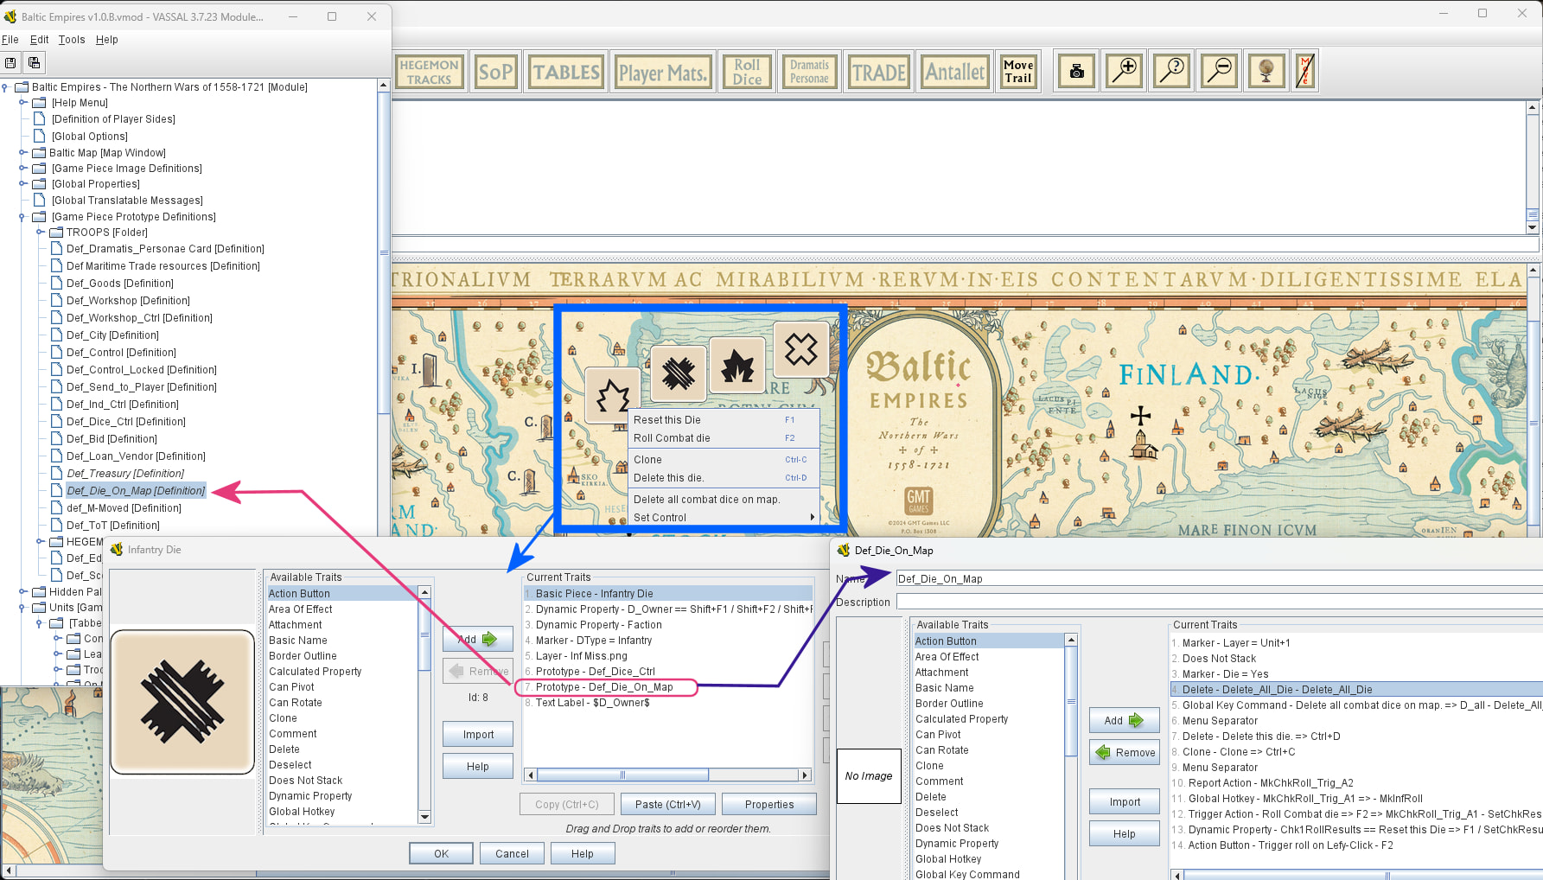Collapse the Game Piece Prototype Definitions node
This screenshot has width=1543, height=880.
(x=22, y=216)
